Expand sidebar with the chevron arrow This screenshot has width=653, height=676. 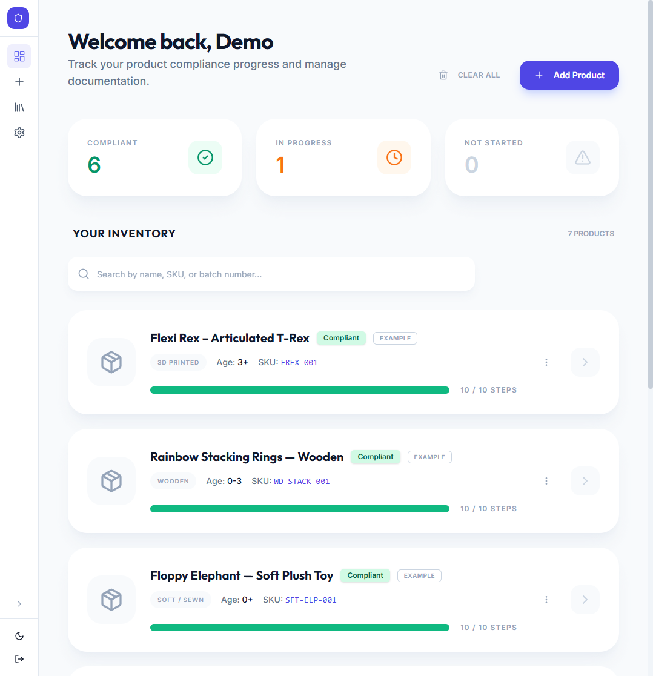tap(19, 604)
